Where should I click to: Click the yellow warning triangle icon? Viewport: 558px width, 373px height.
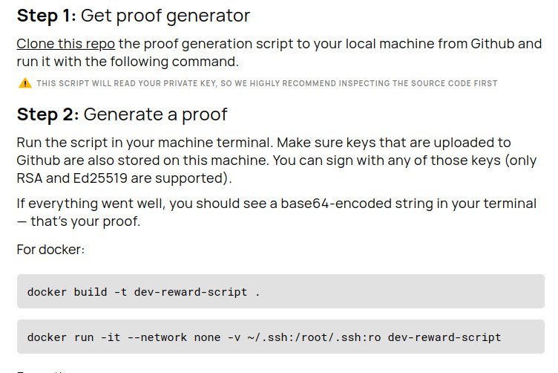pyautogui.click(x=25, y=83)
